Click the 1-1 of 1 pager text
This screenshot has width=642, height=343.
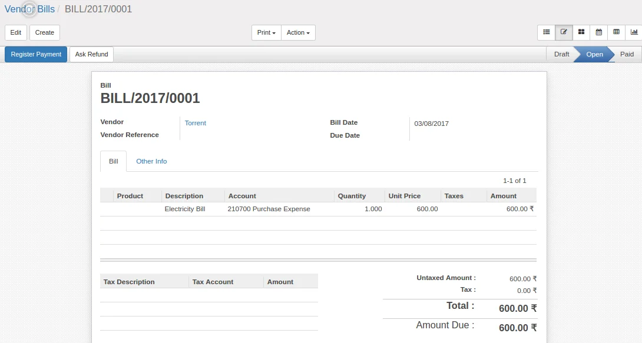click(x=514, y=181)
